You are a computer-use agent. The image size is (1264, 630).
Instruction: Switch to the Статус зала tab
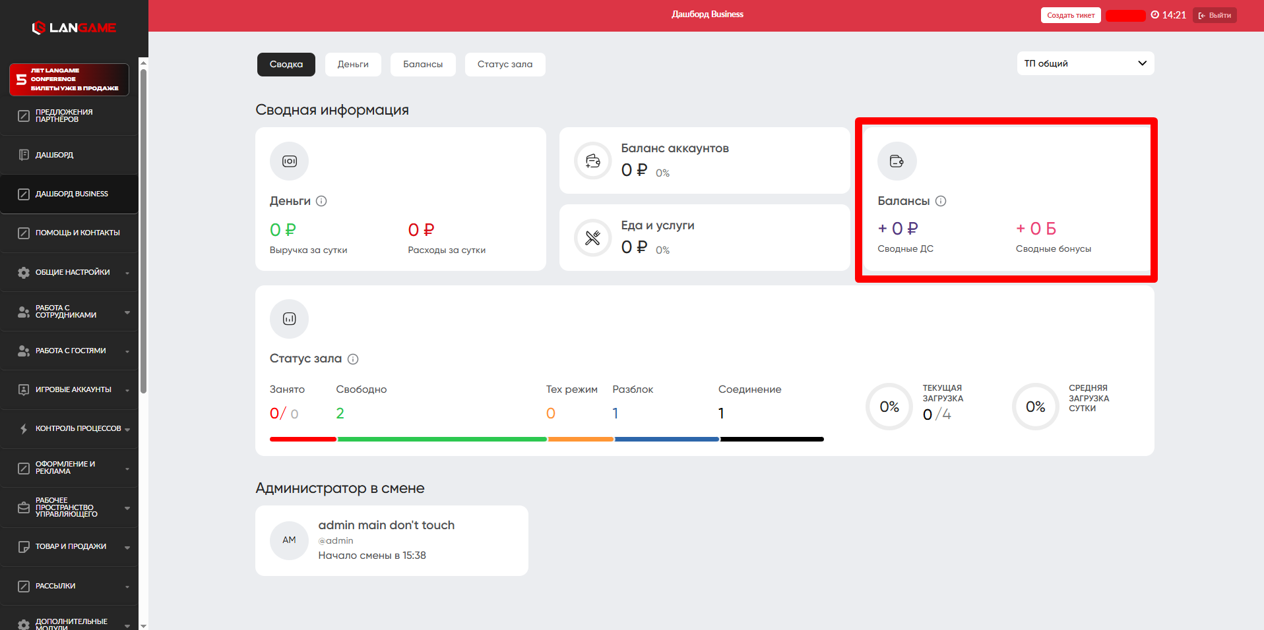[505, 65]
